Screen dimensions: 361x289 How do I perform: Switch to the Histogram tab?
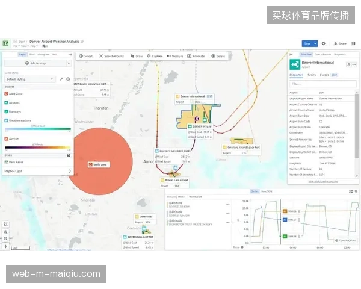(43, 54)
